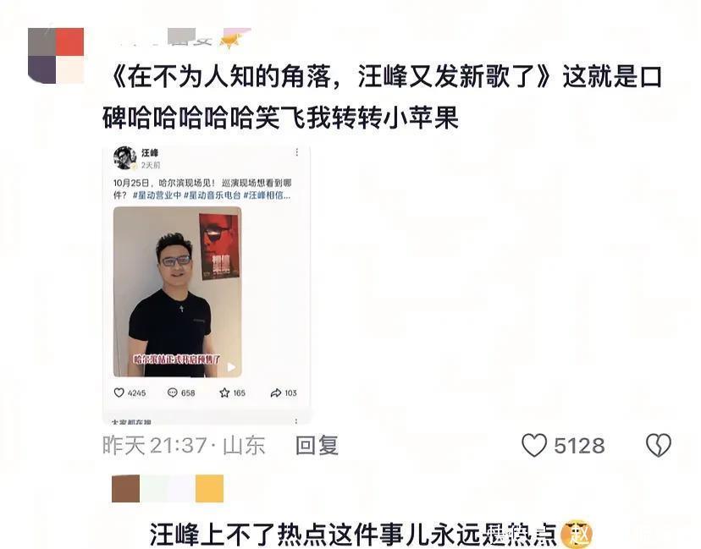Open the comment bubble showing 658
This screenshot has width=701, height=549.
click(172, 393)
